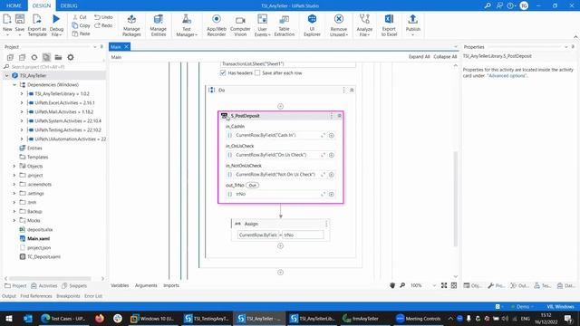Click plus button beside in_OnUsCheck field
Screen dimensions: 580x326
(x=332, y=155)
